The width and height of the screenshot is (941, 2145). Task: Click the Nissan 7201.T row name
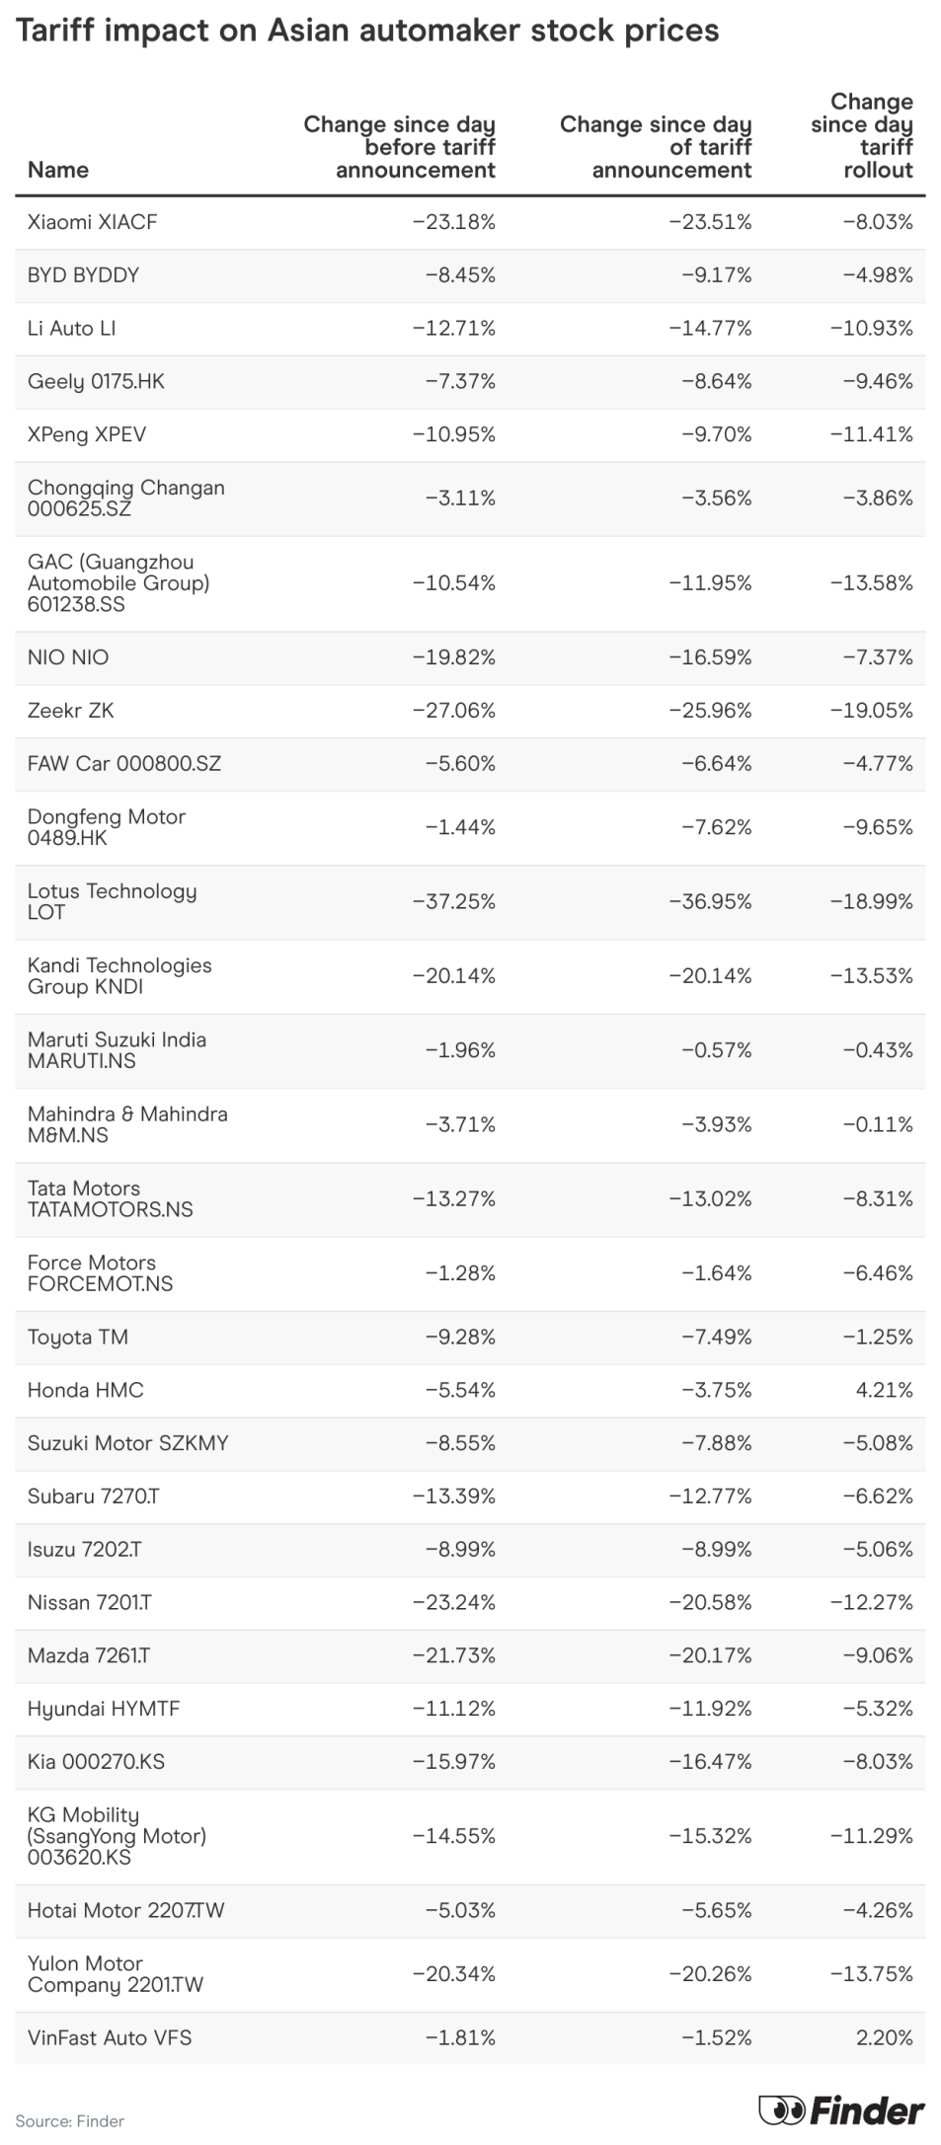[90, 1602]
